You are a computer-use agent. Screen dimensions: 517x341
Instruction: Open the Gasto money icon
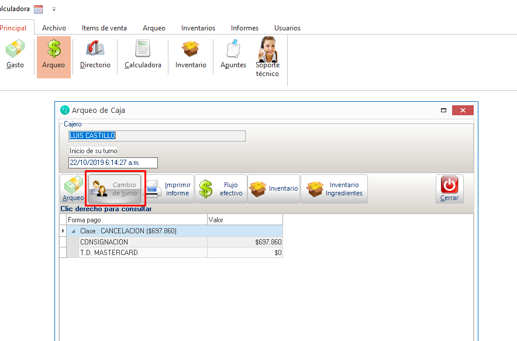(x=15, y=54)
